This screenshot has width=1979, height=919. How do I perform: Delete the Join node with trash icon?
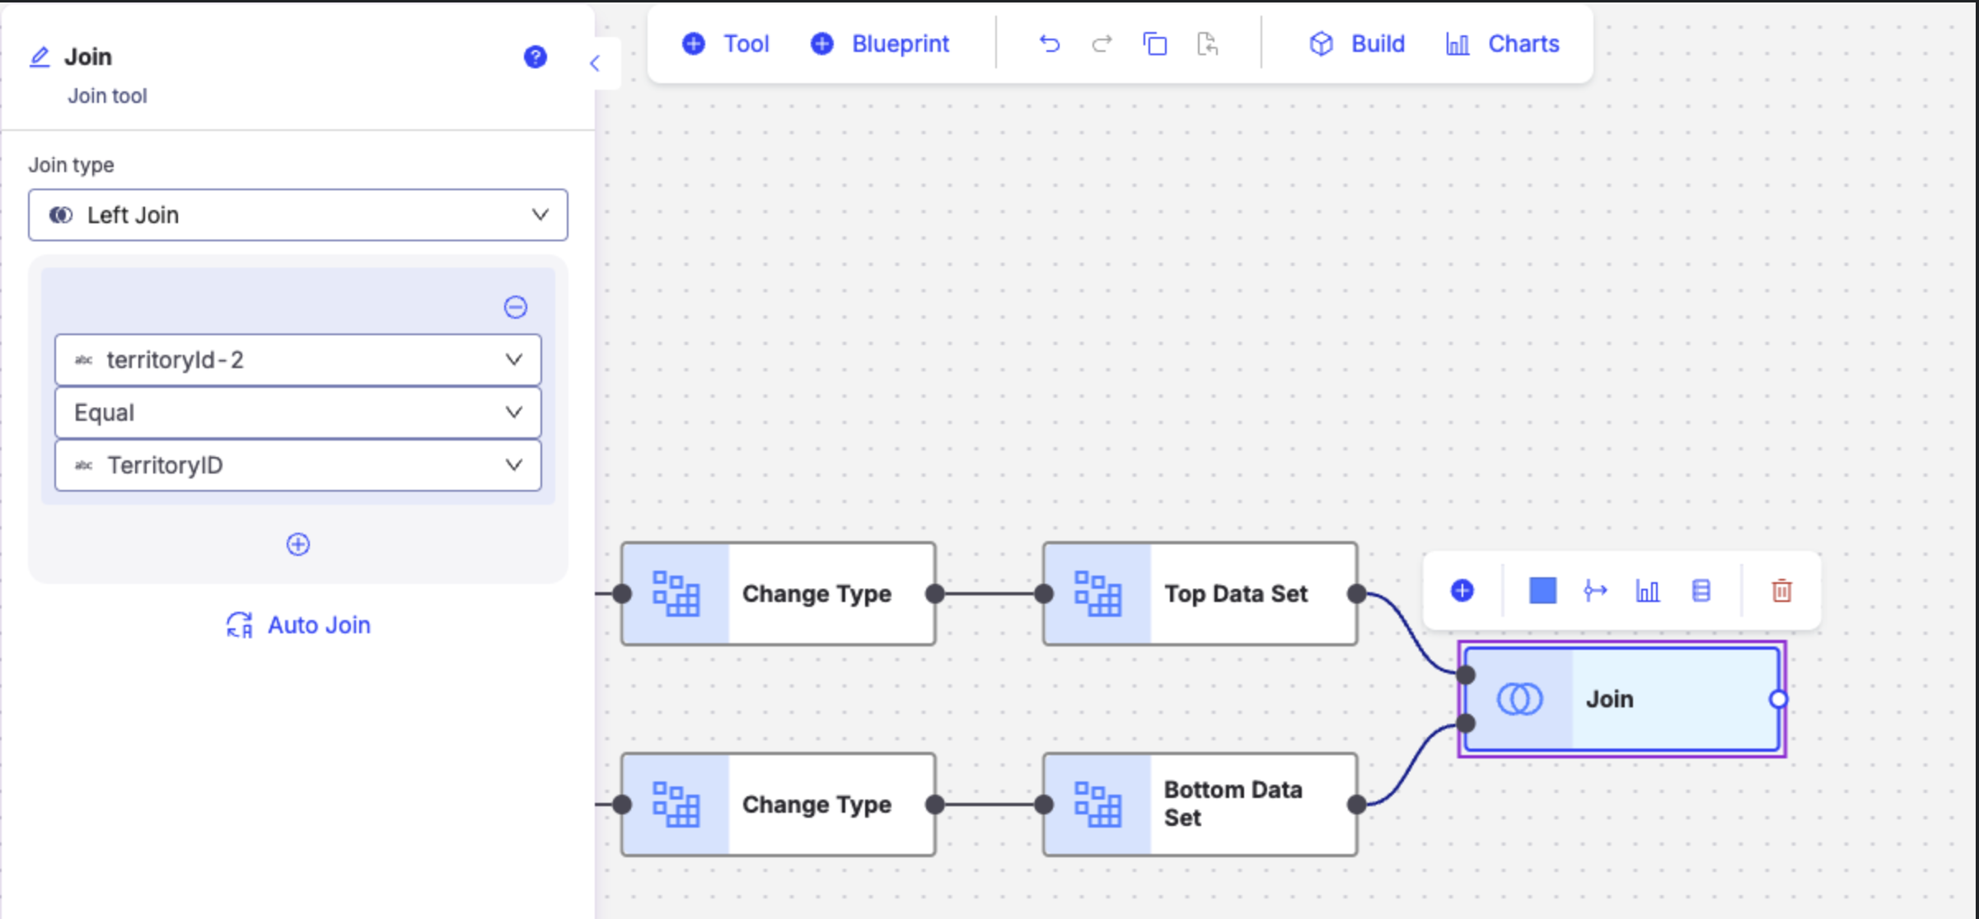1781,590
